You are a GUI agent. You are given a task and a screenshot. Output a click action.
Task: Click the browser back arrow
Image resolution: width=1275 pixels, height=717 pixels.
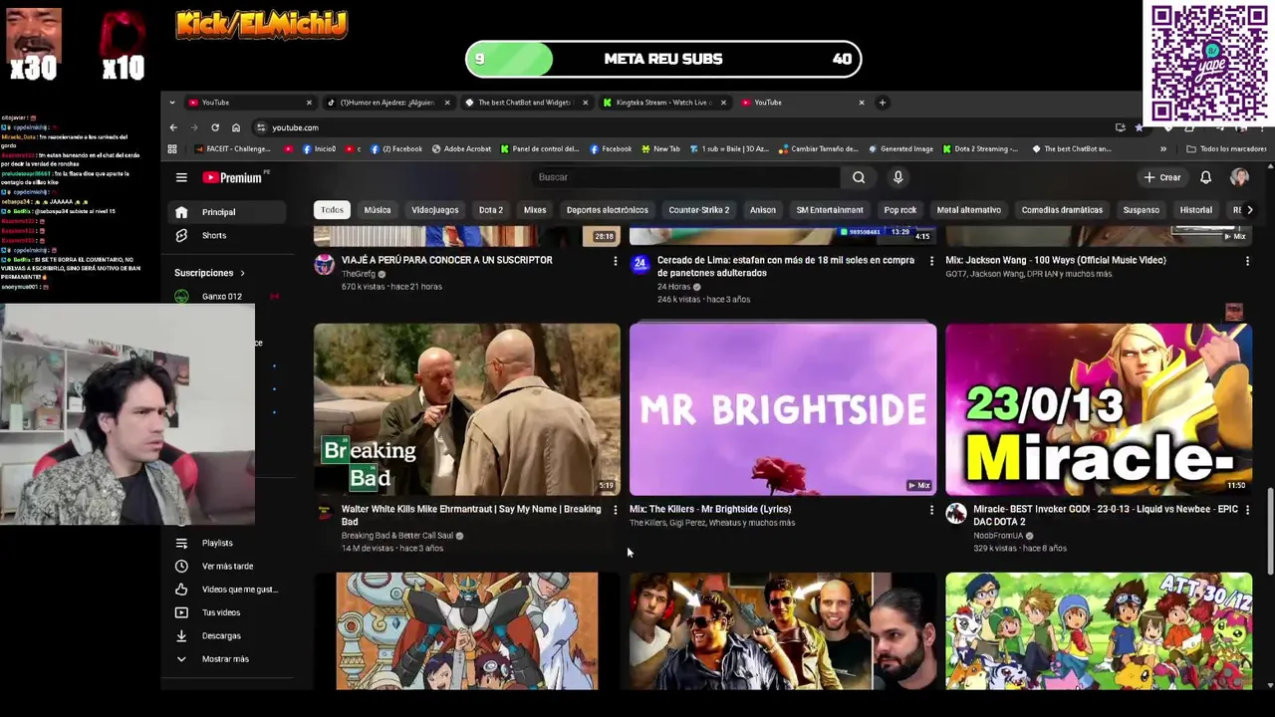coord(173,127)
